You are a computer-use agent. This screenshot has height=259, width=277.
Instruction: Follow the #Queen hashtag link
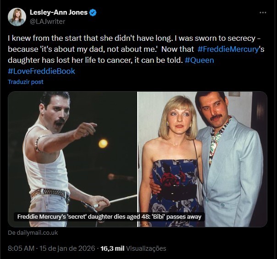point(199,60)
